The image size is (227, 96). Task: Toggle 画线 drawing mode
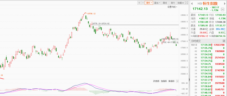coord(165,3)
